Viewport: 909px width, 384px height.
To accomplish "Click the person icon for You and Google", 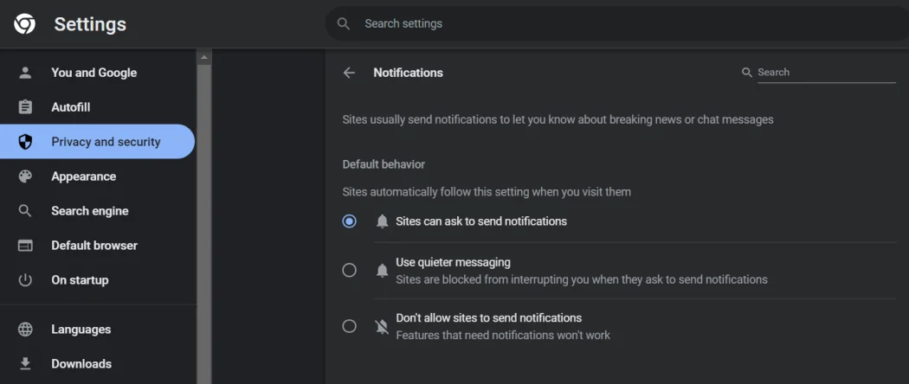I will [x=25, y=73].
